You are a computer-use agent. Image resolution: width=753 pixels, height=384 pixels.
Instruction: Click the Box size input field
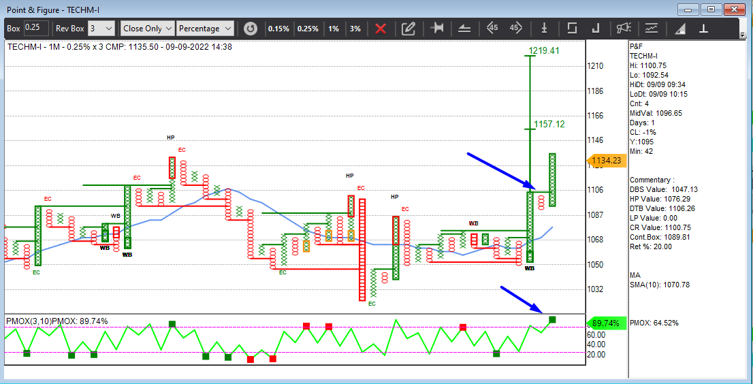[x=36, y=29]
